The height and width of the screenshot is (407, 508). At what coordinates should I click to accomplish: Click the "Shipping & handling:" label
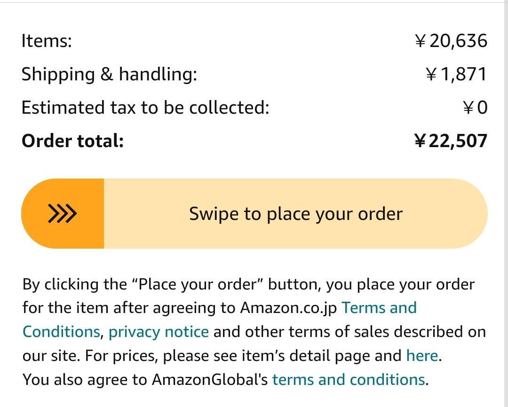pos(109,74)
